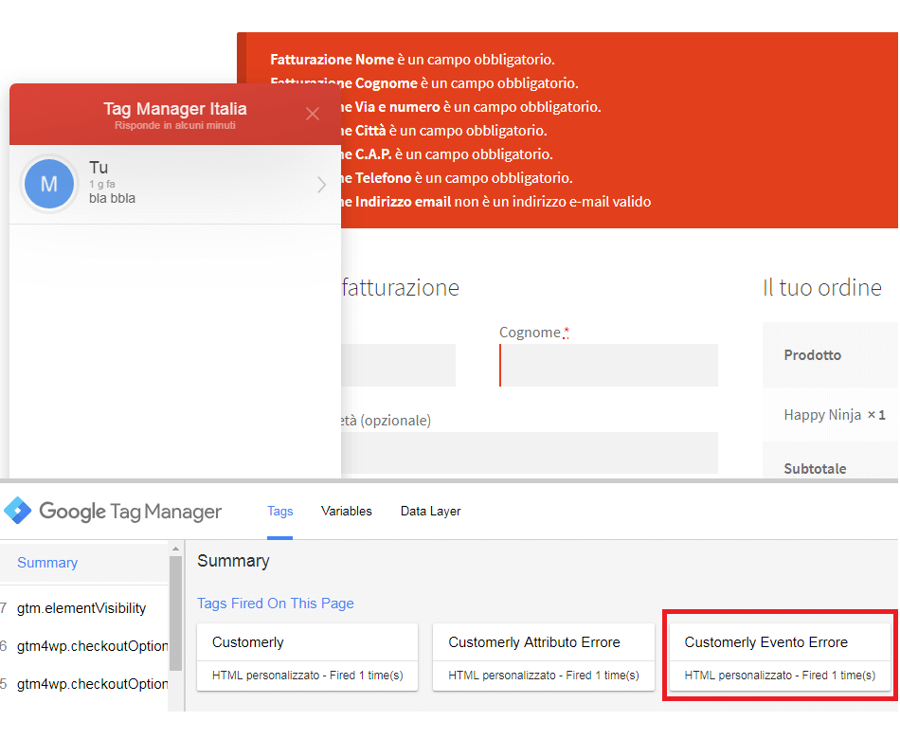The width and height of the screenshot is (900, 739).
Task: Click the 'Il tuo ordine' heading
Action: [x=822, y=288]
